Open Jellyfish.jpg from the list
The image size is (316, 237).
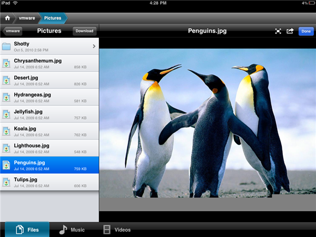[x=50, y=114]
